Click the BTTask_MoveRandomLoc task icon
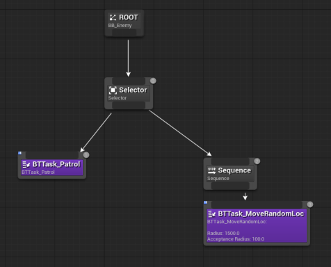This screenshot has width=331, height=267. point(211,214)
